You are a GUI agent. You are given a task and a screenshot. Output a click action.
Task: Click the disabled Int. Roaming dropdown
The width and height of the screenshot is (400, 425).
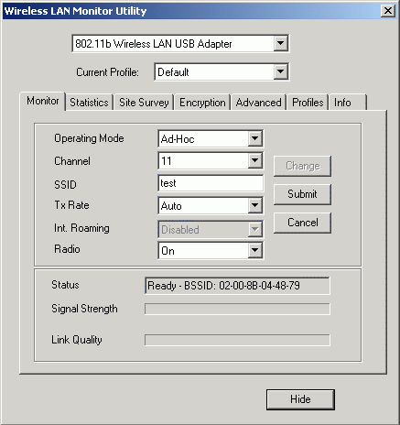pyautogui.click(x=211, y=230)
